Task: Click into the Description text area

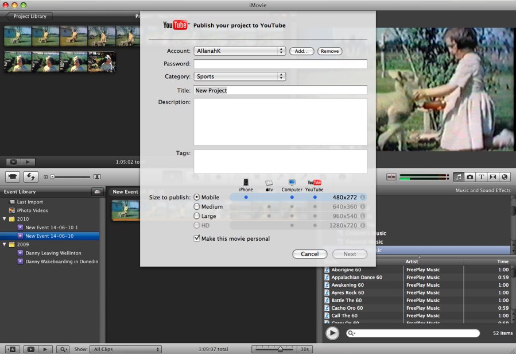Action: [x=280, y=122]
